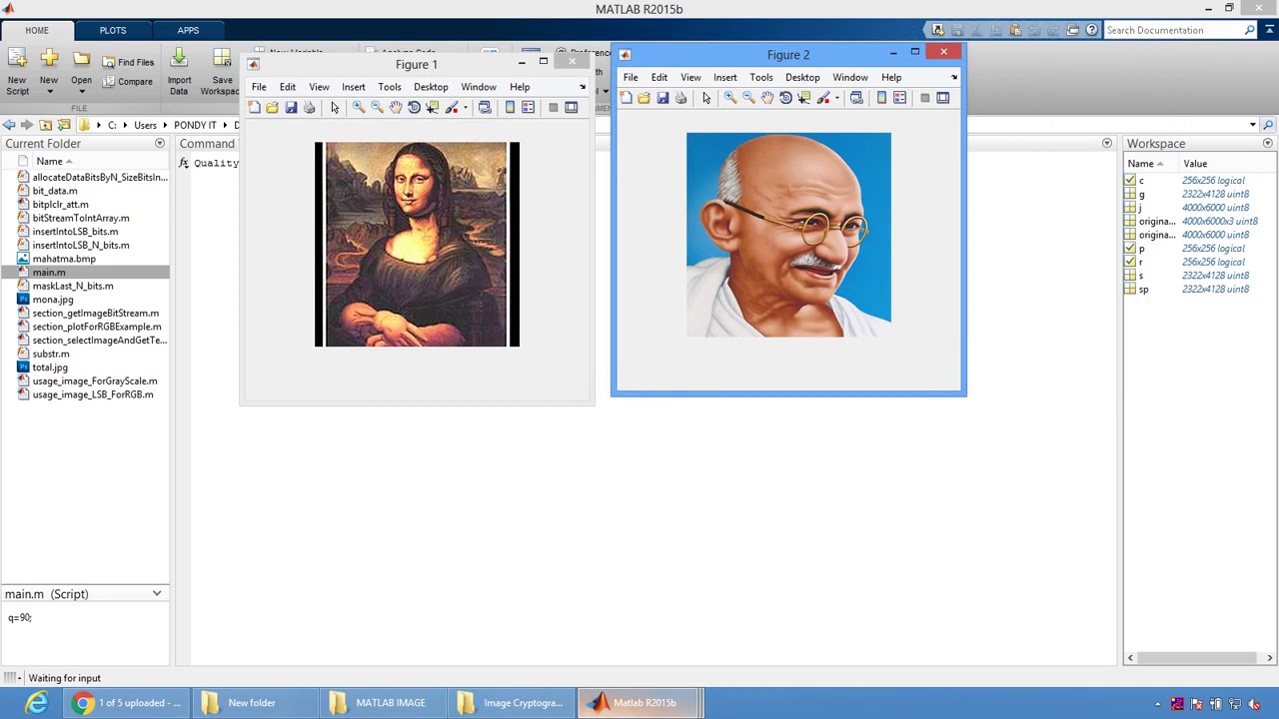Open Command Window actions menu
This screenshot has width=1279, height=719.
(x=1106, y=144)
